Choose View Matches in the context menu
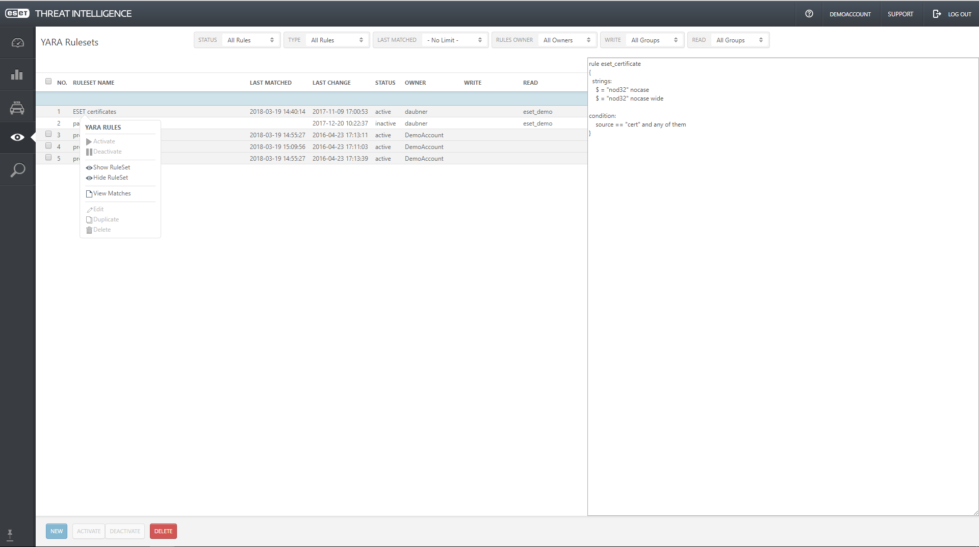This screenshot has width=979, height=547. 112,193
